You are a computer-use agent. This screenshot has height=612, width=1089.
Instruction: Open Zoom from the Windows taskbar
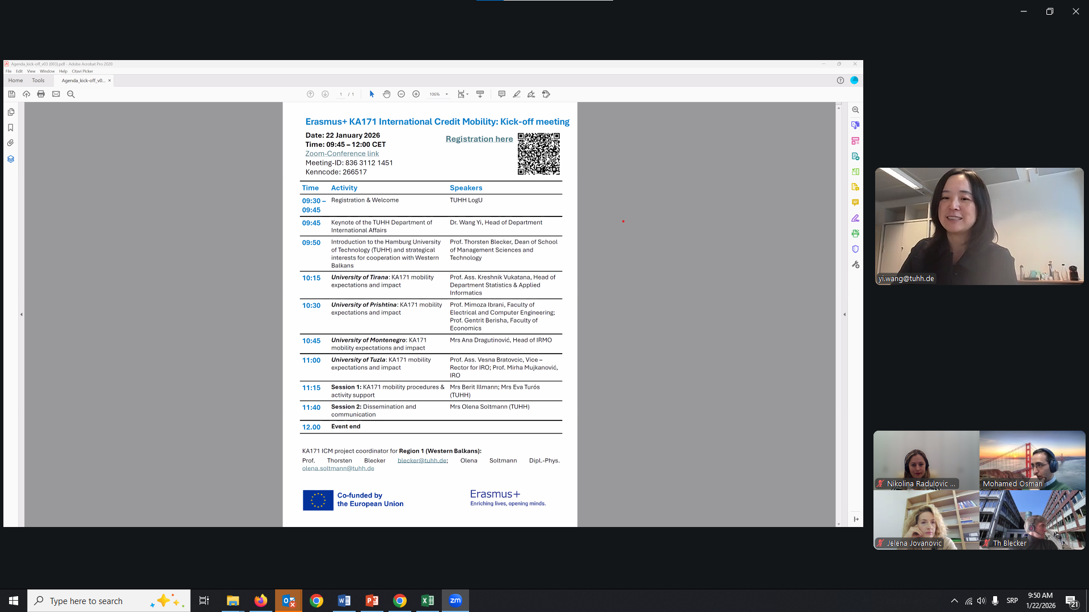(x=455, y=601)
